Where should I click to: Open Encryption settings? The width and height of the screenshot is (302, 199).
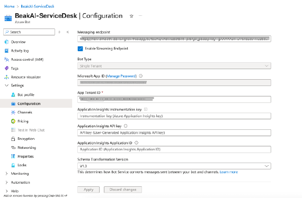tap(26, 139)
